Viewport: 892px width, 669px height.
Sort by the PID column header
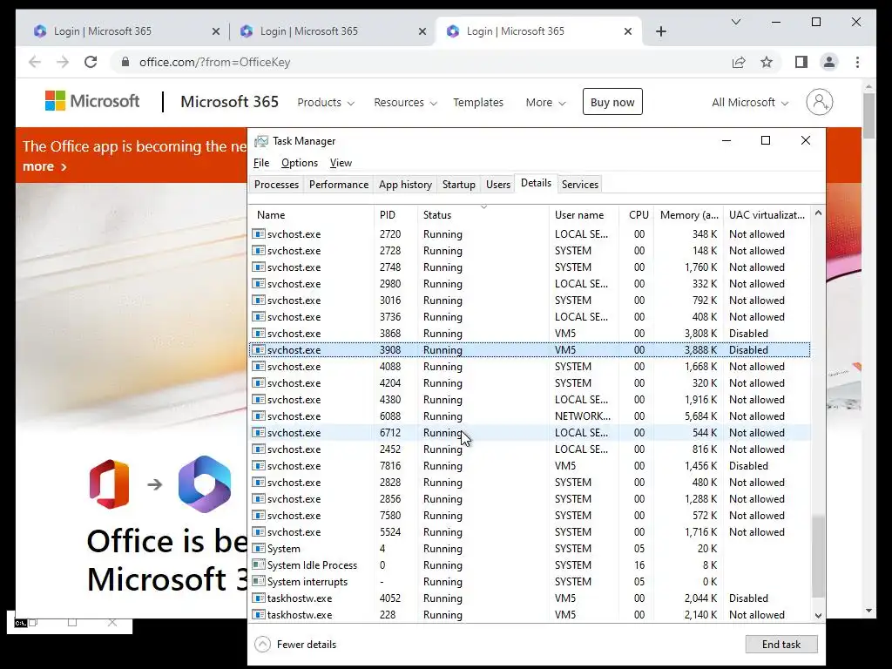(x=396, y=215)
